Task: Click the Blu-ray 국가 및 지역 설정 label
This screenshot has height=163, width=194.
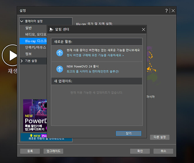Action: point(94,24)
